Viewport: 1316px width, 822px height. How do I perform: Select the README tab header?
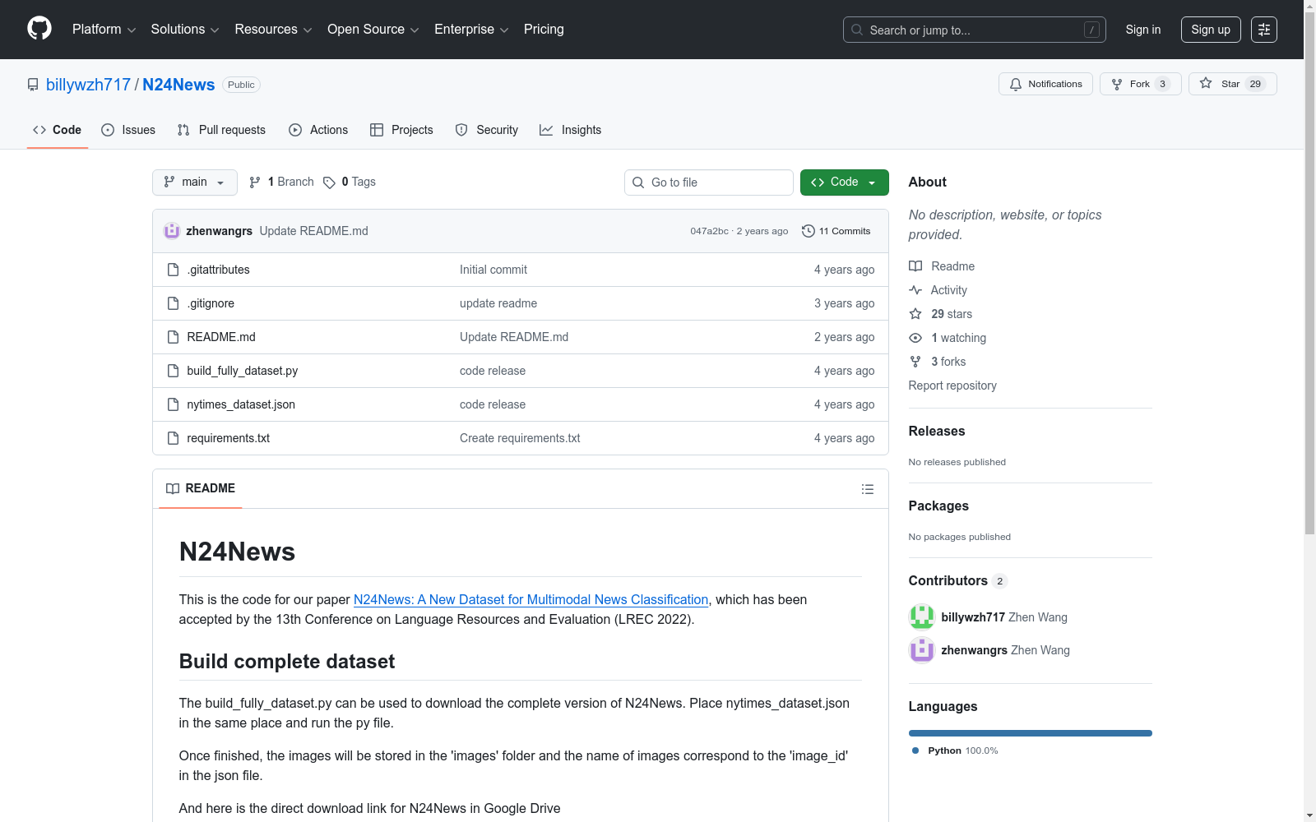click(201, 488)
